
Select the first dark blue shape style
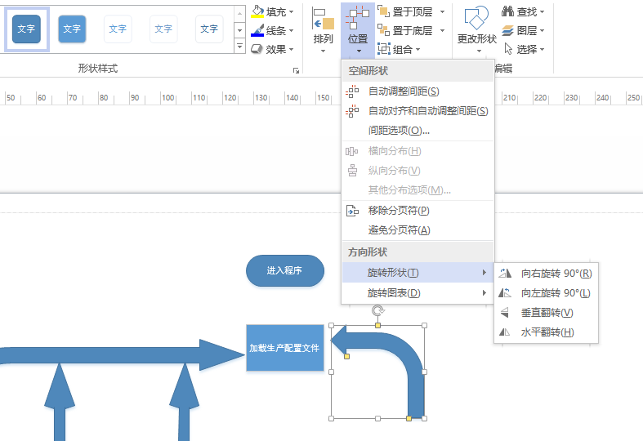coord(26,29)
